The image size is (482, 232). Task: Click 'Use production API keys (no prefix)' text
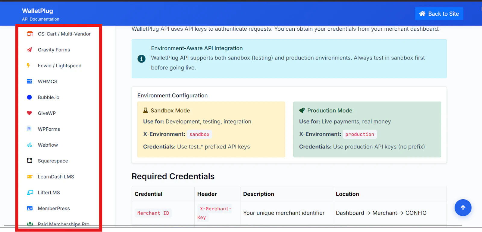[379, 147]
